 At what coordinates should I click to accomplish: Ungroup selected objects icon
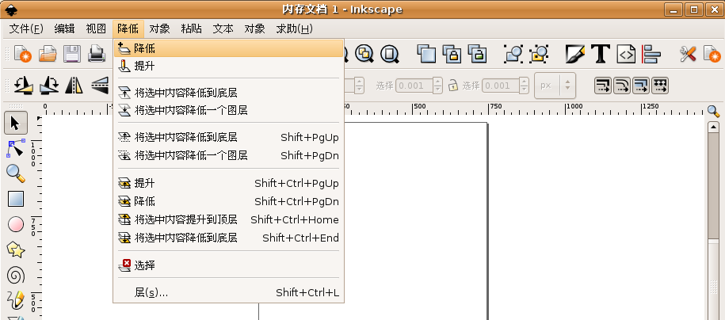[x=539, y=54]
